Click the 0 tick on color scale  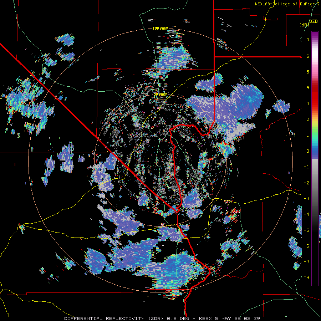coord(308,151)
